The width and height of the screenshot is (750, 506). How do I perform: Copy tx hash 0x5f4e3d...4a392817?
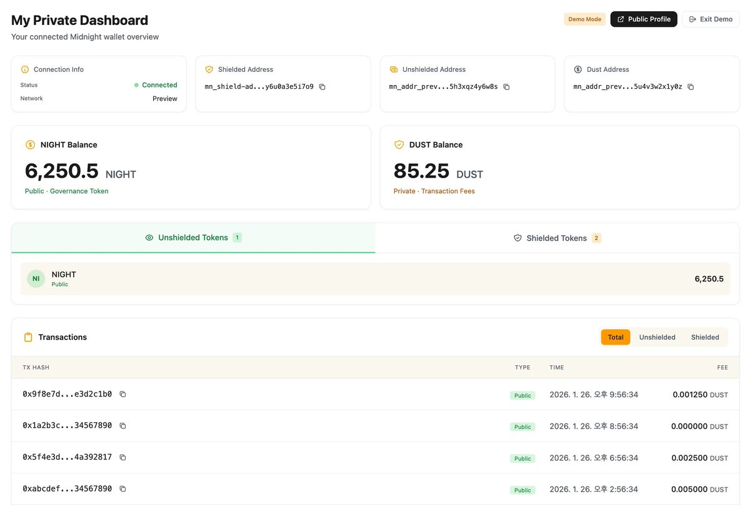122,457
